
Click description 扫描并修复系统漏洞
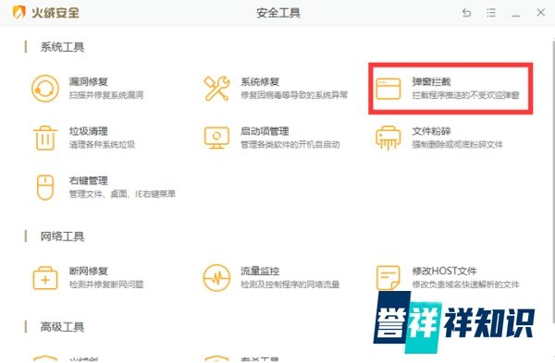pyautogui.click(x=106, y=95)
